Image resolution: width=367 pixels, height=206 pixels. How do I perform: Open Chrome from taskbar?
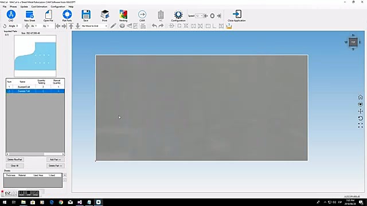[61, 202]
